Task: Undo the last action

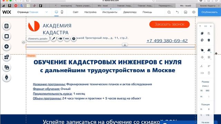Action: pyautogui.click(x=177, y=12)
